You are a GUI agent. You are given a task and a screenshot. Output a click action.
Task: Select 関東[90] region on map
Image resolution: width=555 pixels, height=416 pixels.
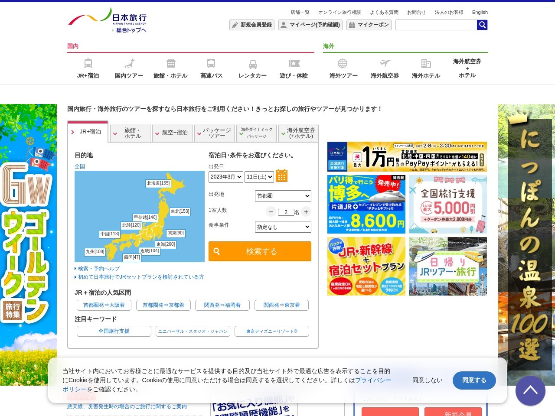(176, 233)
